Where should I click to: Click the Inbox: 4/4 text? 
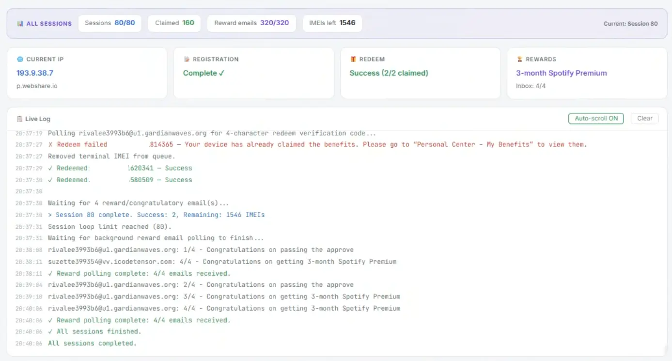click(531, 86)
